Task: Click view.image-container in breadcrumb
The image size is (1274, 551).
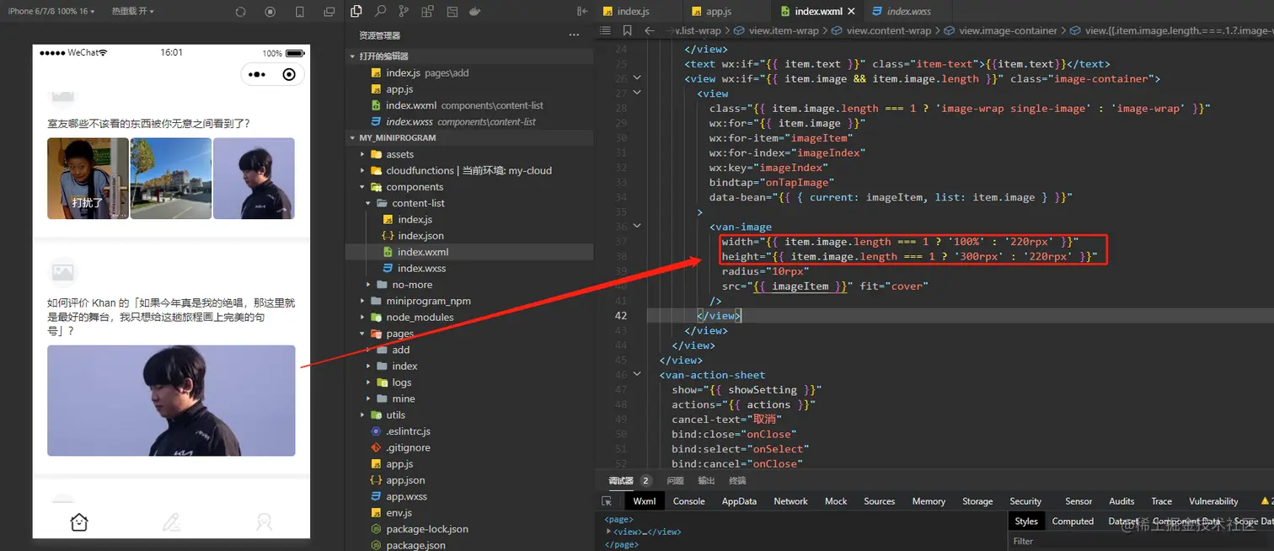Action: tap(1008, 30)
